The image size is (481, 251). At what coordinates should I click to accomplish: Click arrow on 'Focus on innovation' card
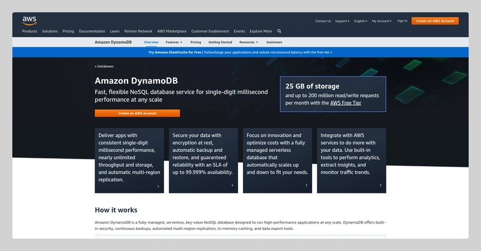pyautogui.click(x=306, y=185)
